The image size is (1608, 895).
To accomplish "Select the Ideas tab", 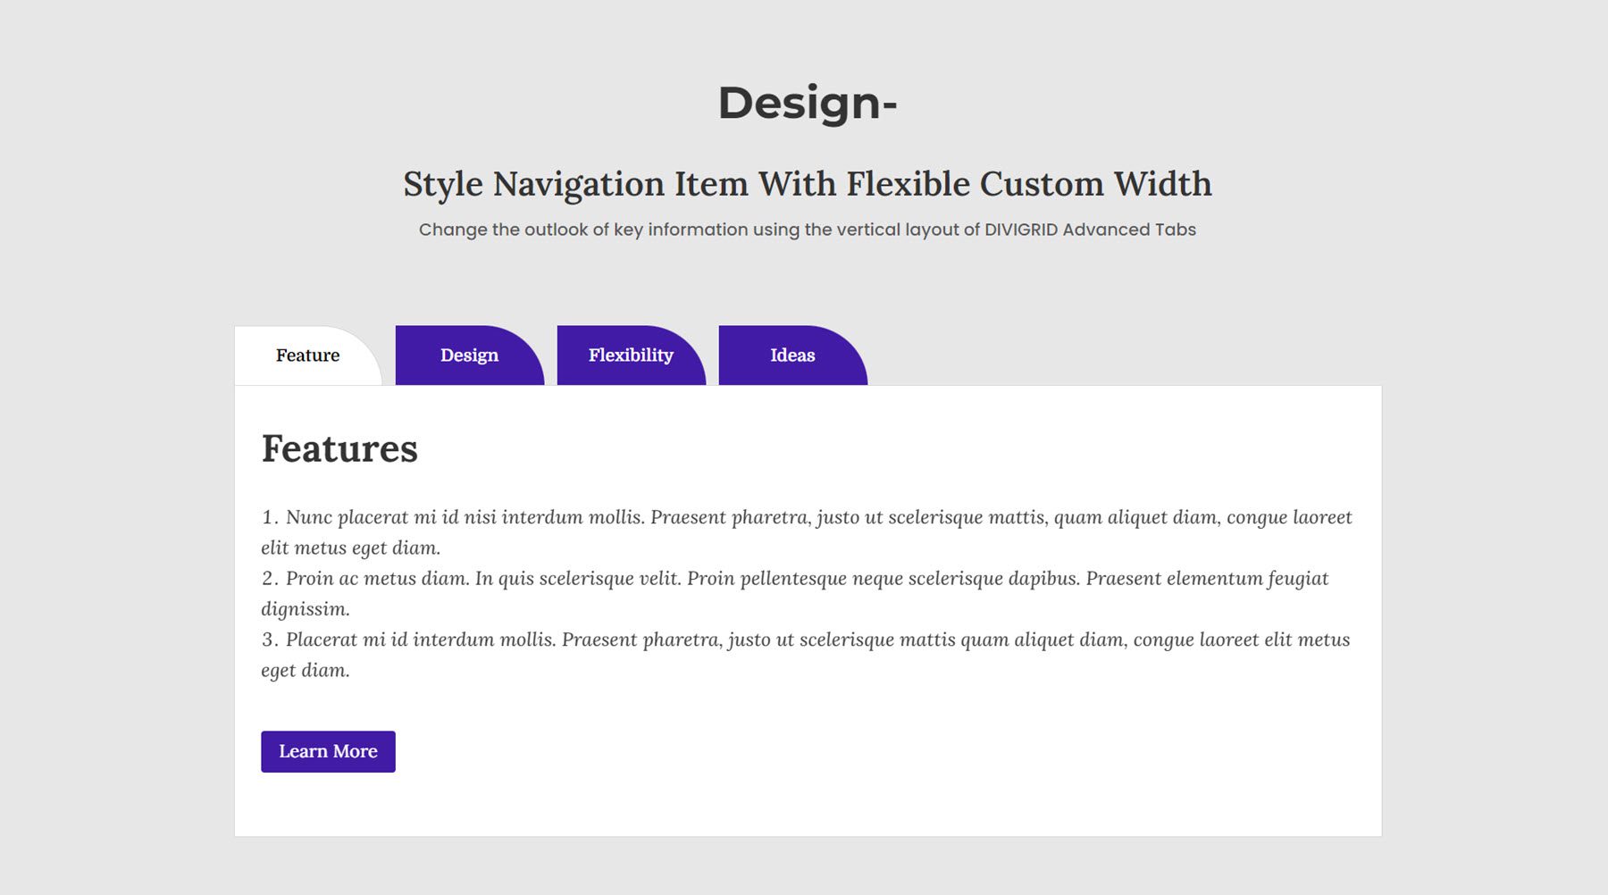I will pyautogui.click(x=792, y=355).
